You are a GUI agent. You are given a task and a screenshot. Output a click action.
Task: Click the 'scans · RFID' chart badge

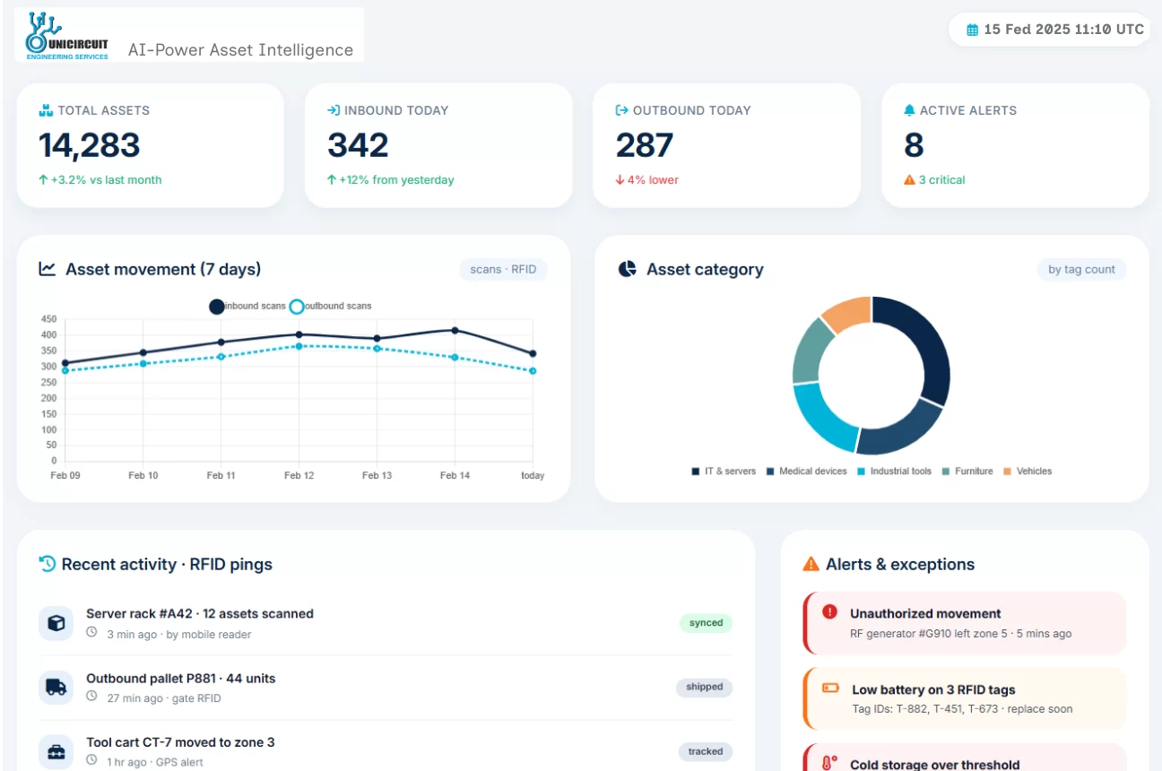502,269
